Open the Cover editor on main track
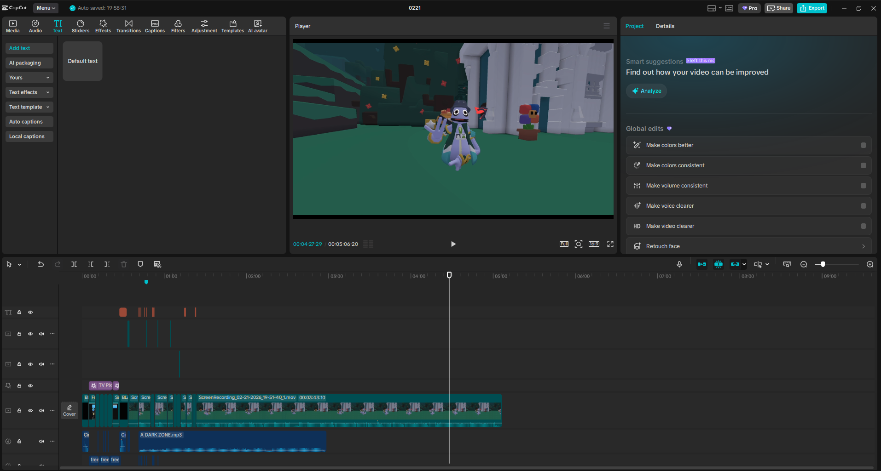The image size is (881, 471). [70, 410]
